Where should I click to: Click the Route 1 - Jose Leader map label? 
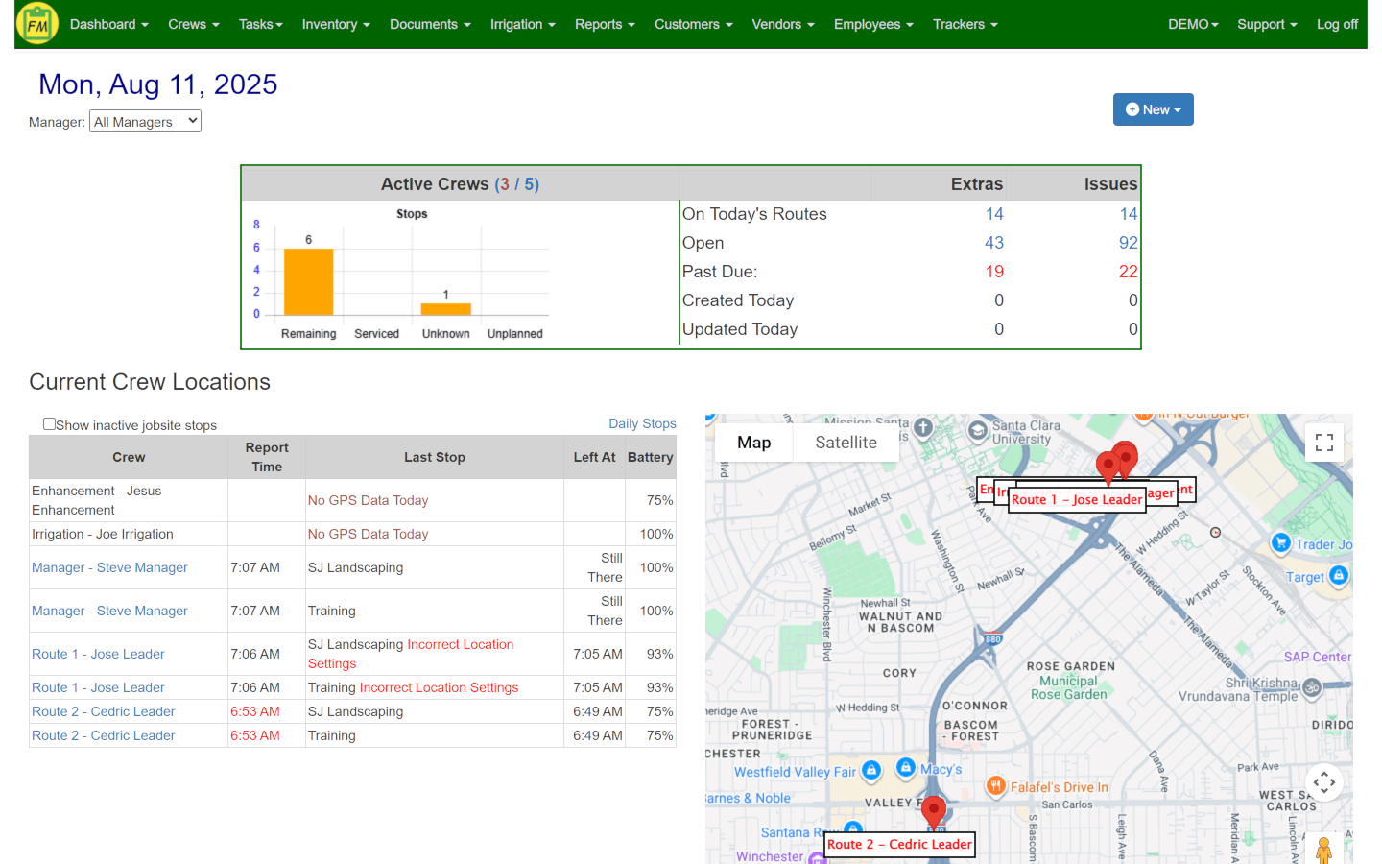tap(1077, 499)
